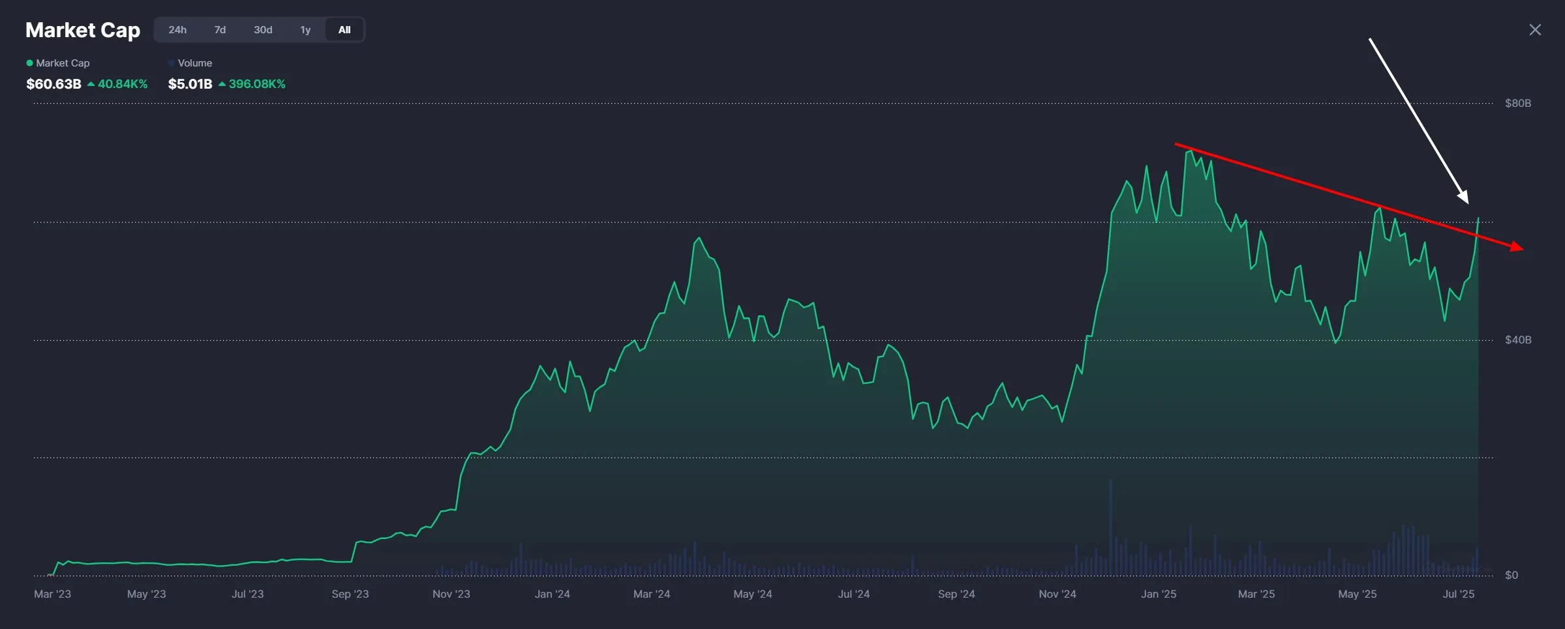Click the Jul '23 date label

coord(248,594)
